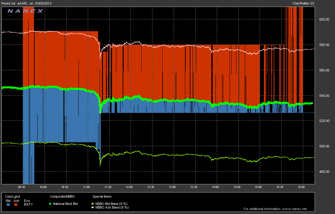This screenshot has width=335, height=214.
Task: Click the 15:00 time axis label
Action: (x=258, y=187)
